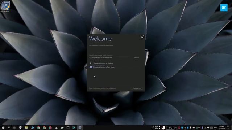The width and height of the screenshot is (232, 130).
Task: Open the Edge browser taskbar icon
Action: [x=32, y=127]
